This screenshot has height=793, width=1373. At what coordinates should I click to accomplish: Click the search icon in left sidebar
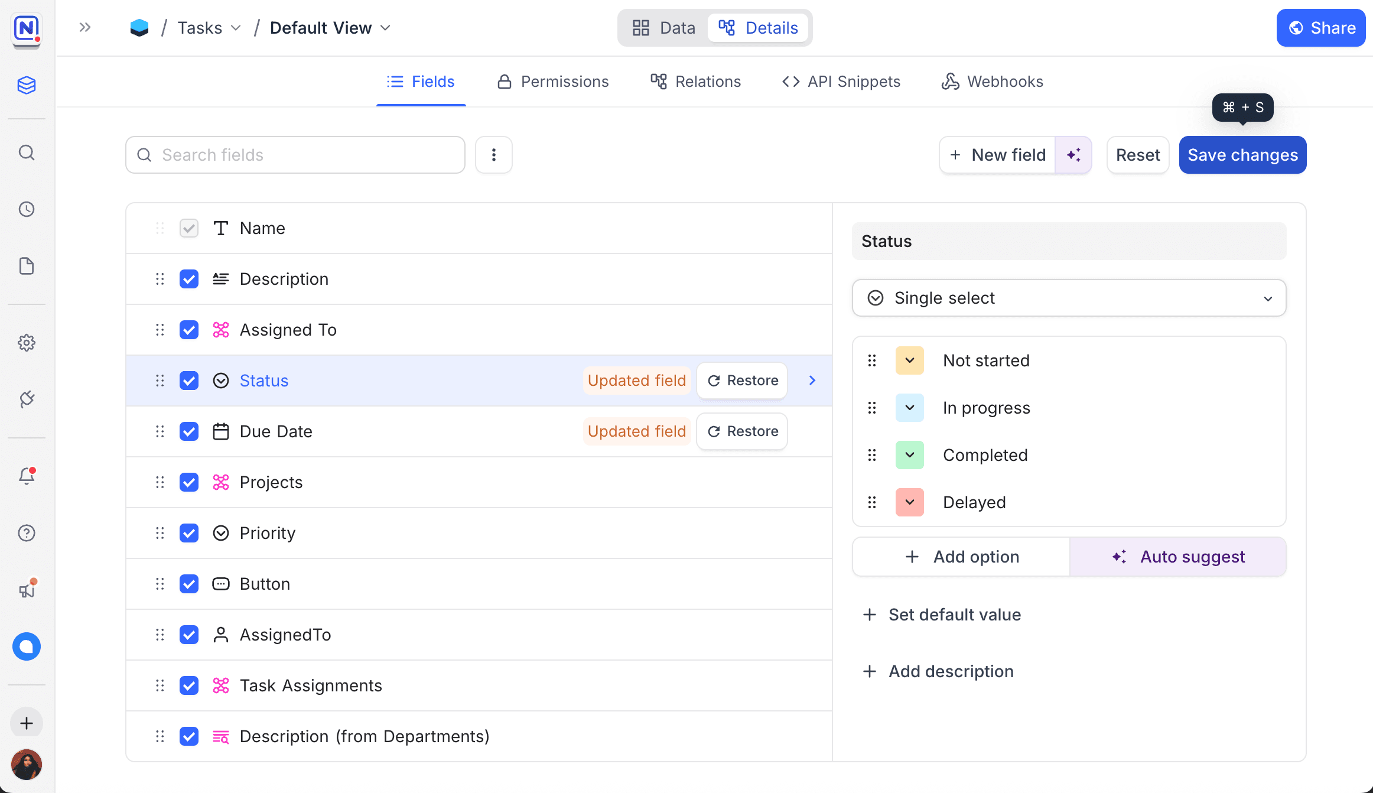(x=27, y=153)
